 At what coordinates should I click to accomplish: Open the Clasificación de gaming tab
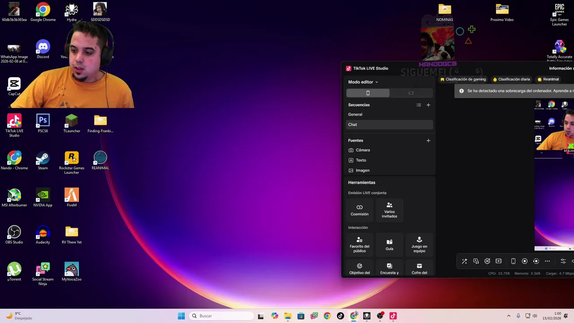[x=463, y=79]
